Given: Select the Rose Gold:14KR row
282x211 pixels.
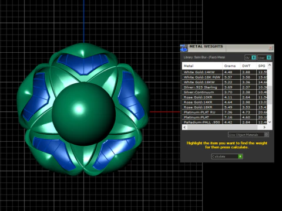Looking at the screenshot, I should coord(224,102).
